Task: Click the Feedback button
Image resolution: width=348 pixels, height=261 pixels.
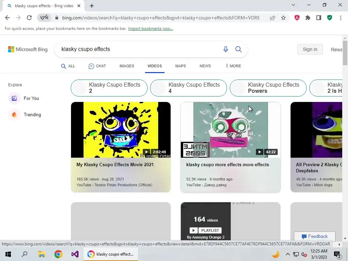Action: point(314,237)
